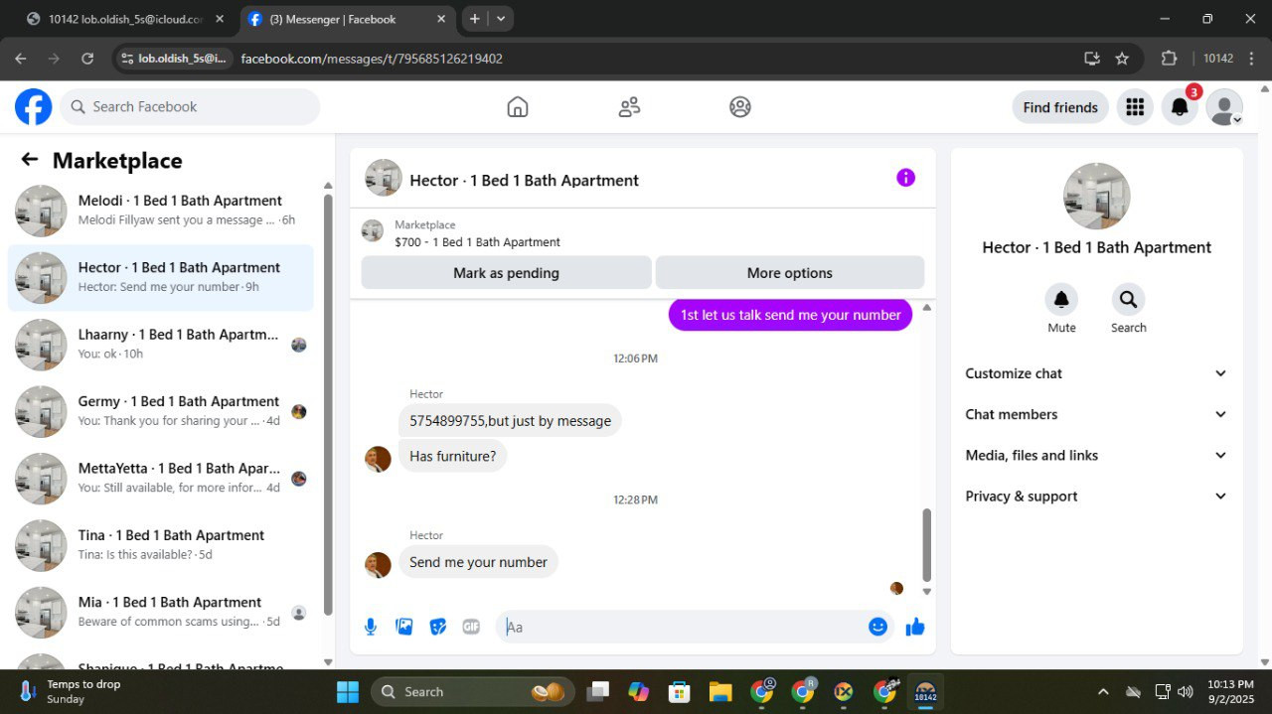Image resolution: width=1272 pixels, height=714 pixels.
Task: Open Mia's apartment conversation
Action: pyautogui.click(x=161, y=612)
